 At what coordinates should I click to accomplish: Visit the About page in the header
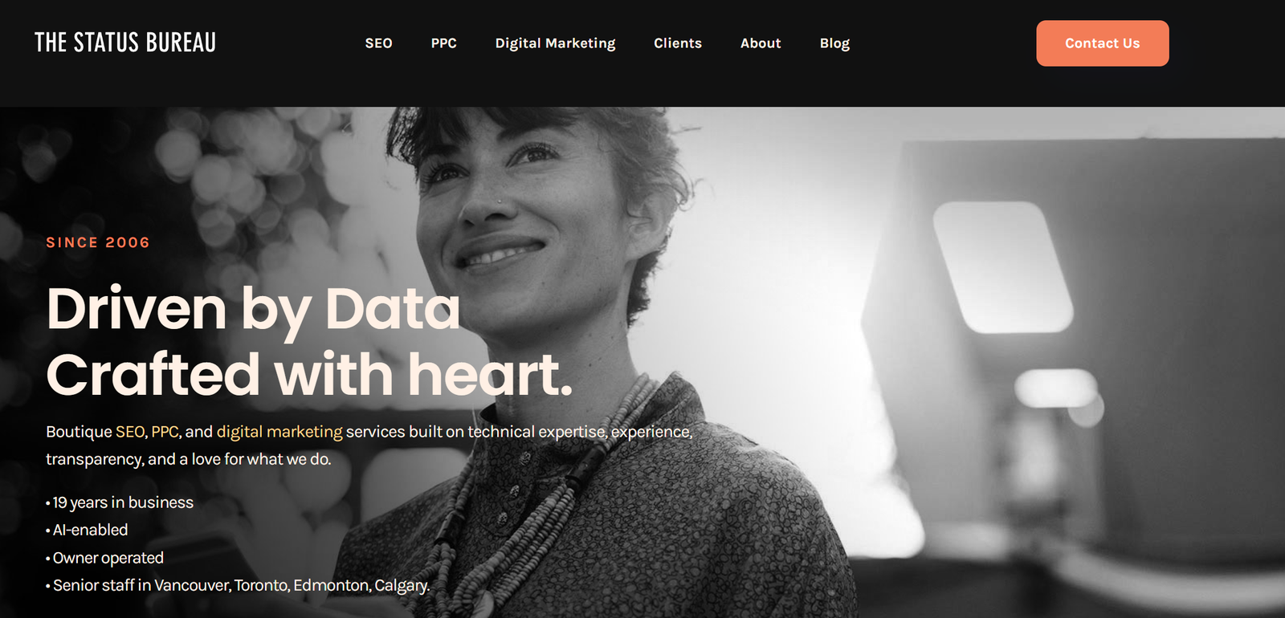pos(761,43)
